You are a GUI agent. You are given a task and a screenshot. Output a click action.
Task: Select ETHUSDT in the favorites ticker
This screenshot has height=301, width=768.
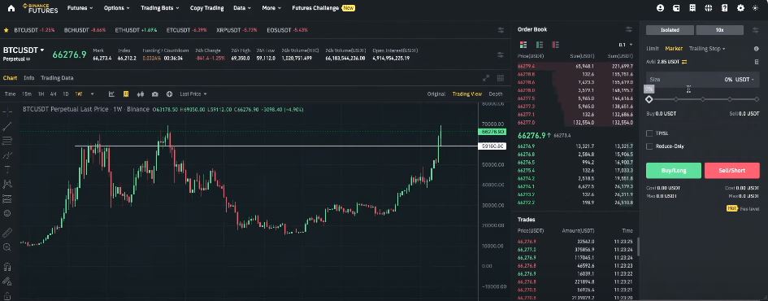[136, 30]
